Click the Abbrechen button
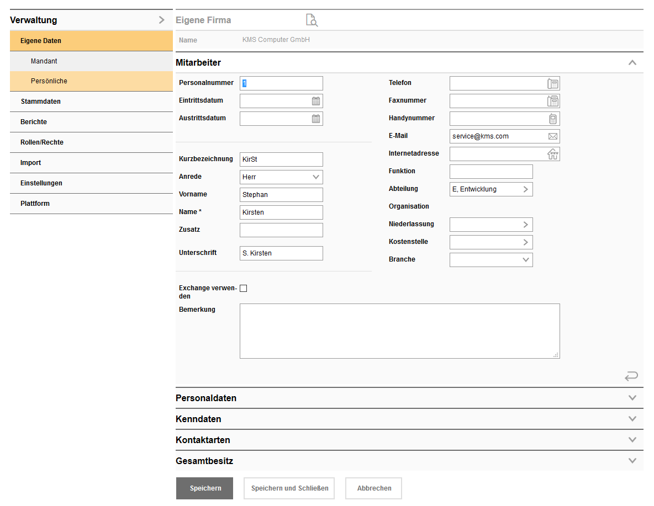Screen dimensions: 654x506 pos(374,488)
